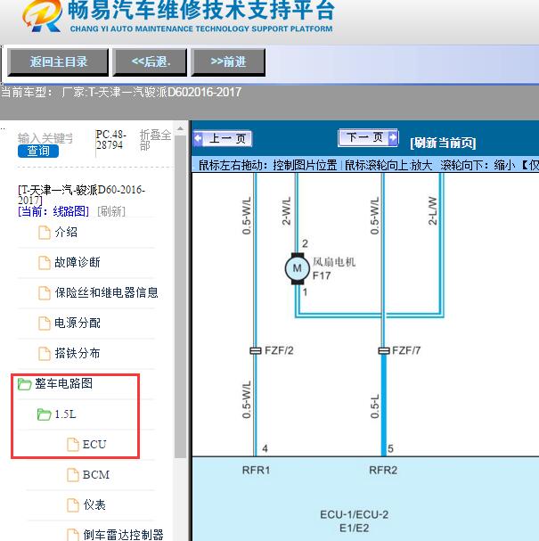The height and width of the screenshot is (541, 539).
Task: Click the 2-L/W wire label
Action: tap(432, 210)
